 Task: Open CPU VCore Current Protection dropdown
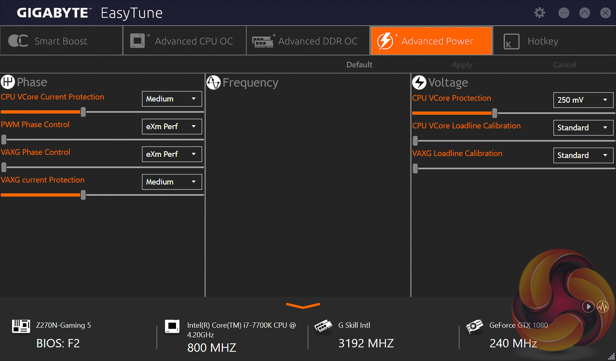[x=172, y=99]
